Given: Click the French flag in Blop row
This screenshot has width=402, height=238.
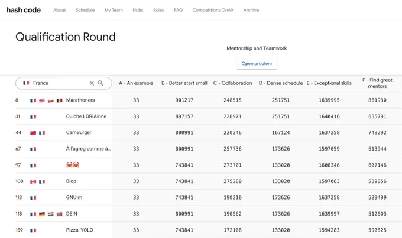Looking at the screenshot, I should pos(42,182).
